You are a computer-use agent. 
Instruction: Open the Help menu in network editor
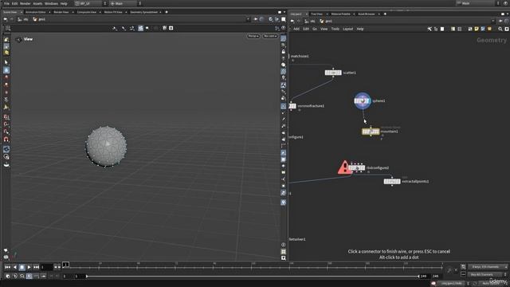[360, 29]
